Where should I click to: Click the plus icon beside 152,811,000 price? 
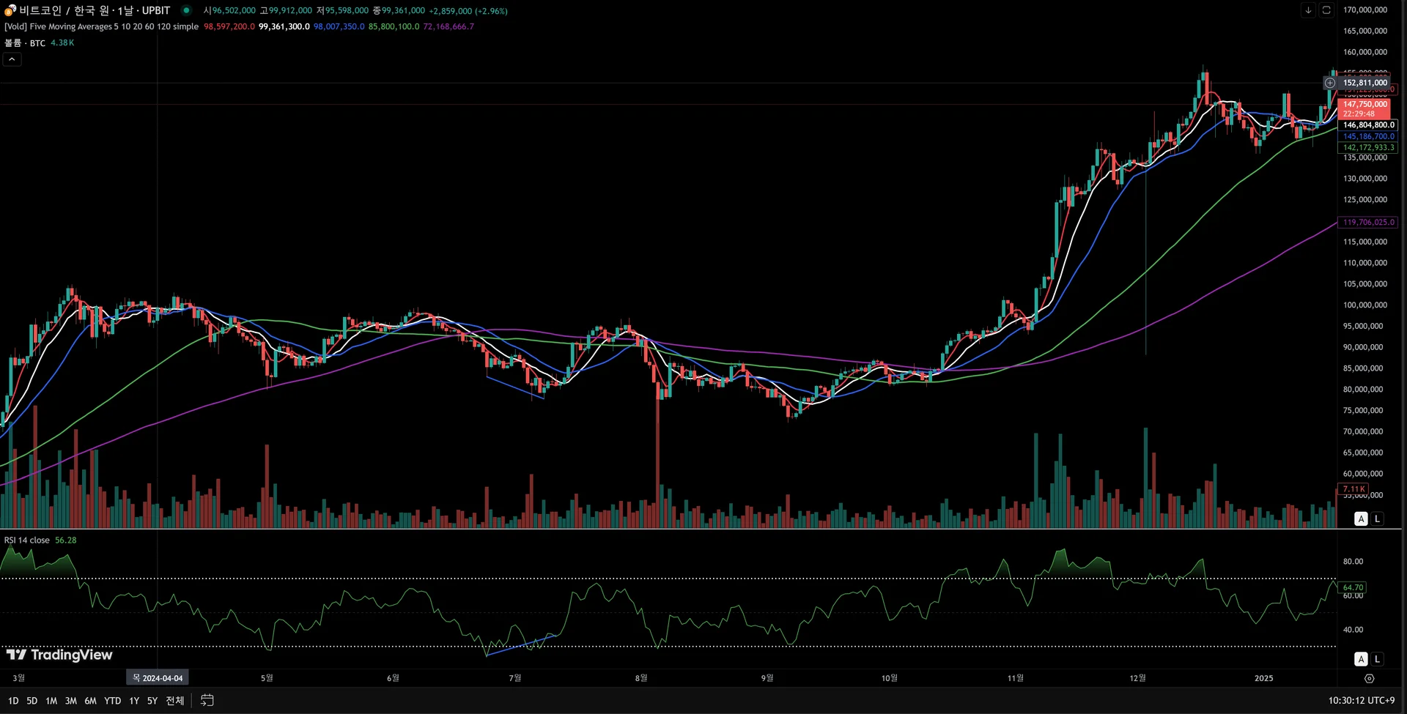(1330, 83)
